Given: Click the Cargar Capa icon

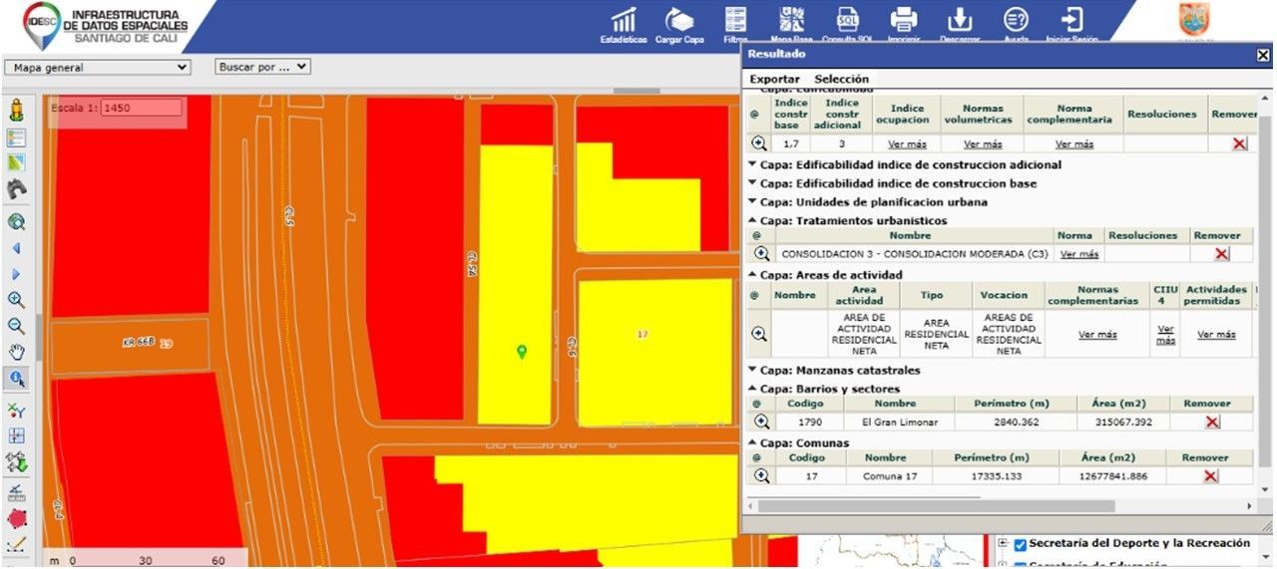Looking at the screenshot, I should pyautogui.click(x=679, y=22).
